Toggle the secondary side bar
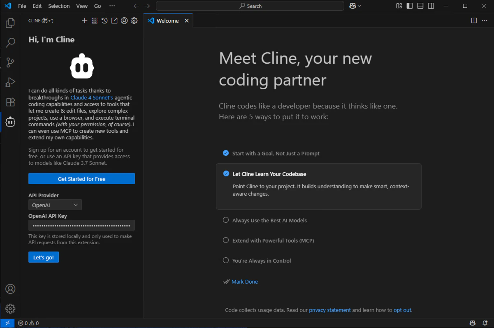 tap(431, 6)
